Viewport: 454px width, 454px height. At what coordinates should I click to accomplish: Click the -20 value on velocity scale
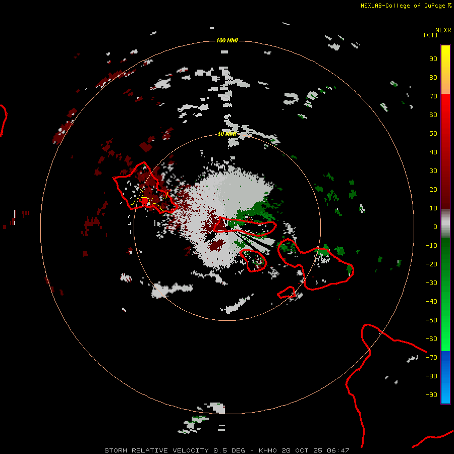431,264
